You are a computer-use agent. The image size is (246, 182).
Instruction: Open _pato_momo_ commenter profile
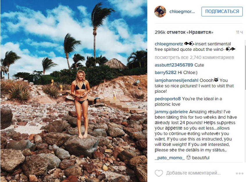pyautogui.click(x=170, y=158)
